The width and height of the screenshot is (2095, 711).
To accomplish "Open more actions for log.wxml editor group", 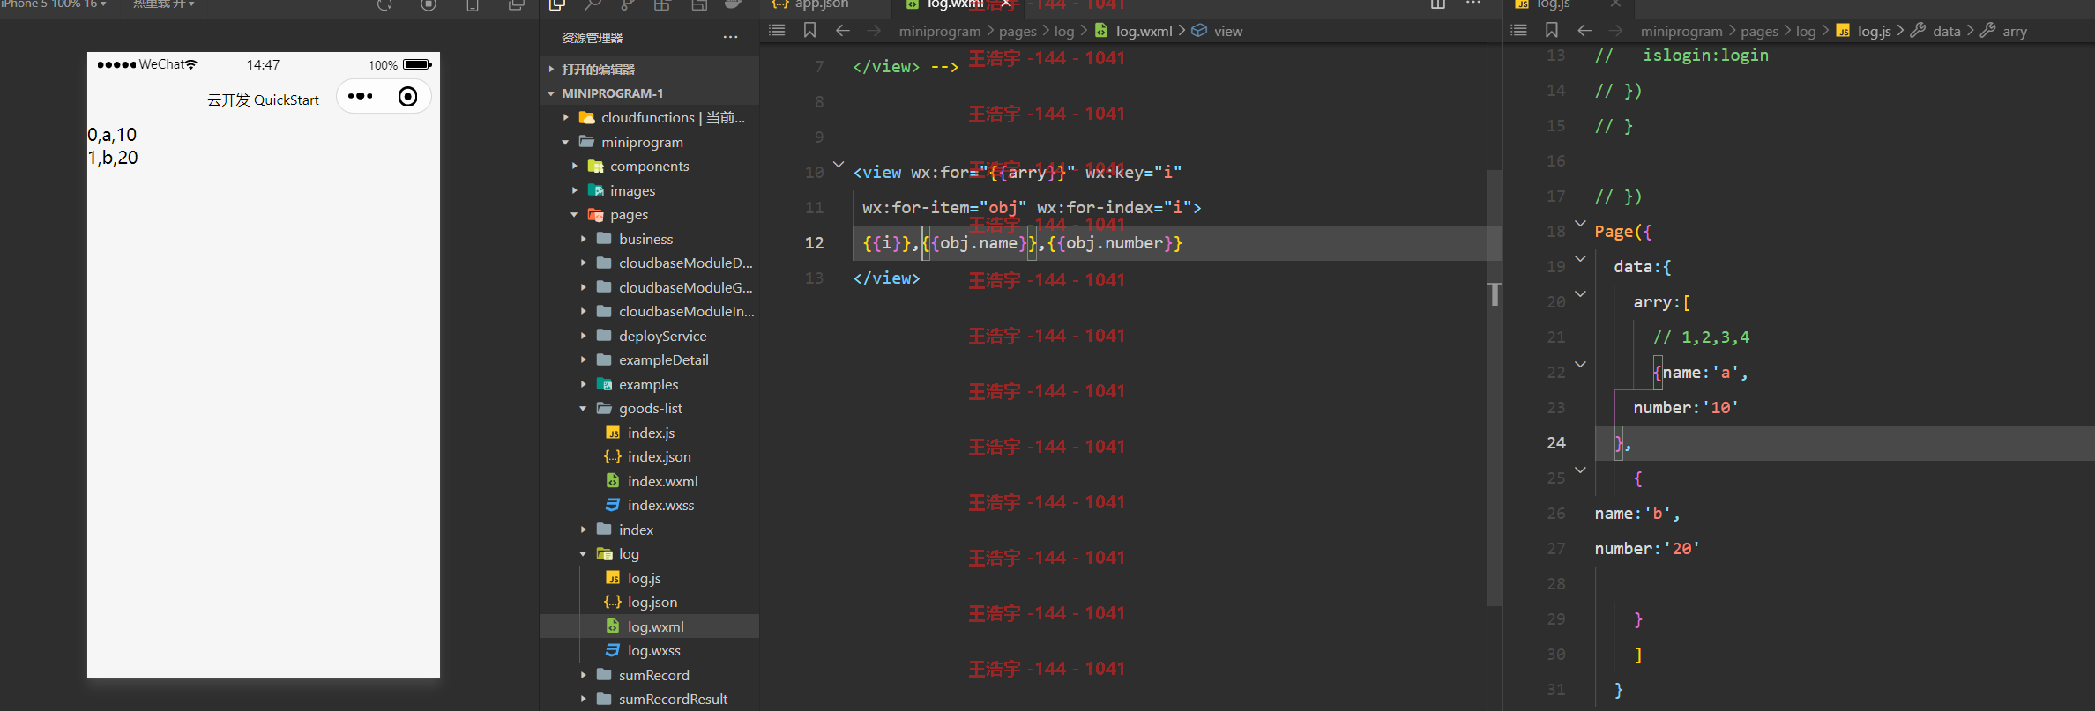I will tap(1473, 4).
